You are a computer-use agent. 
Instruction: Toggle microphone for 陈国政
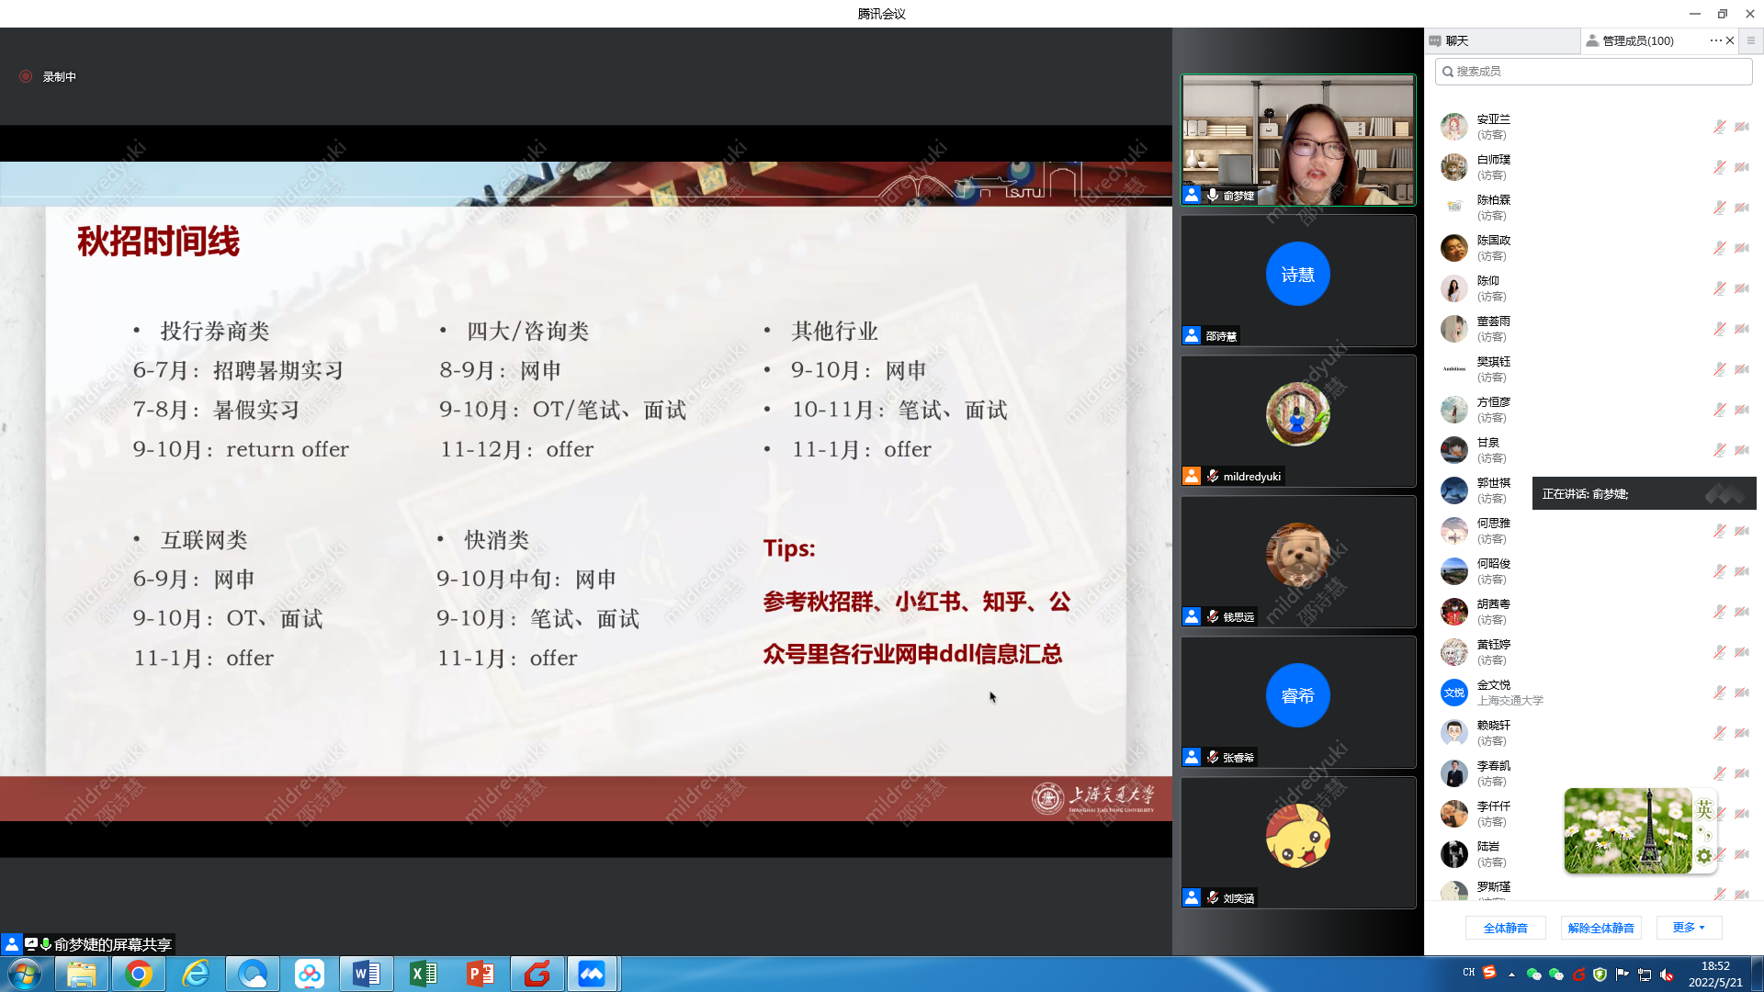pos(1719,248)
